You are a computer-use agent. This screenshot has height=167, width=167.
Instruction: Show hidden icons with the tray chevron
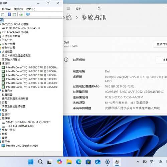(x=138, y=162)
